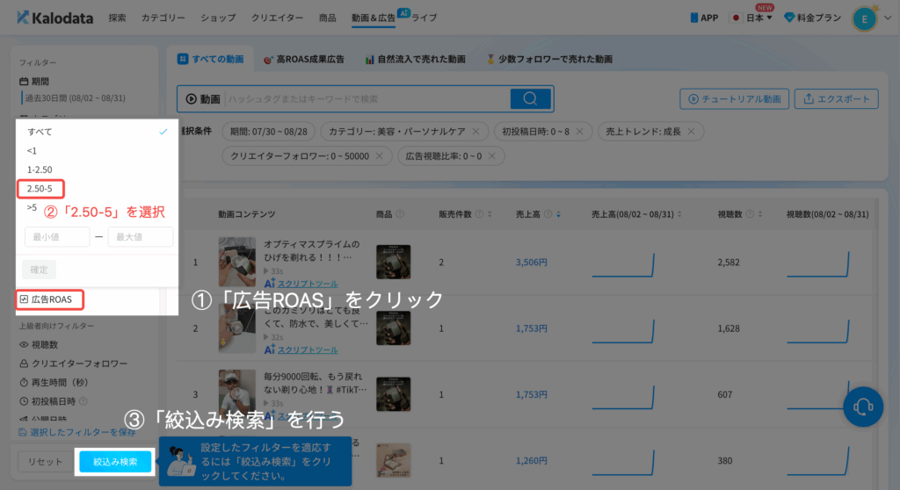Remove the クリエイターフォロワー: 0~50000 chip

pos(380,156)
